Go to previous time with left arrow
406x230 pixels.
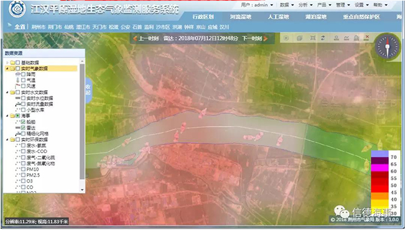135,39
